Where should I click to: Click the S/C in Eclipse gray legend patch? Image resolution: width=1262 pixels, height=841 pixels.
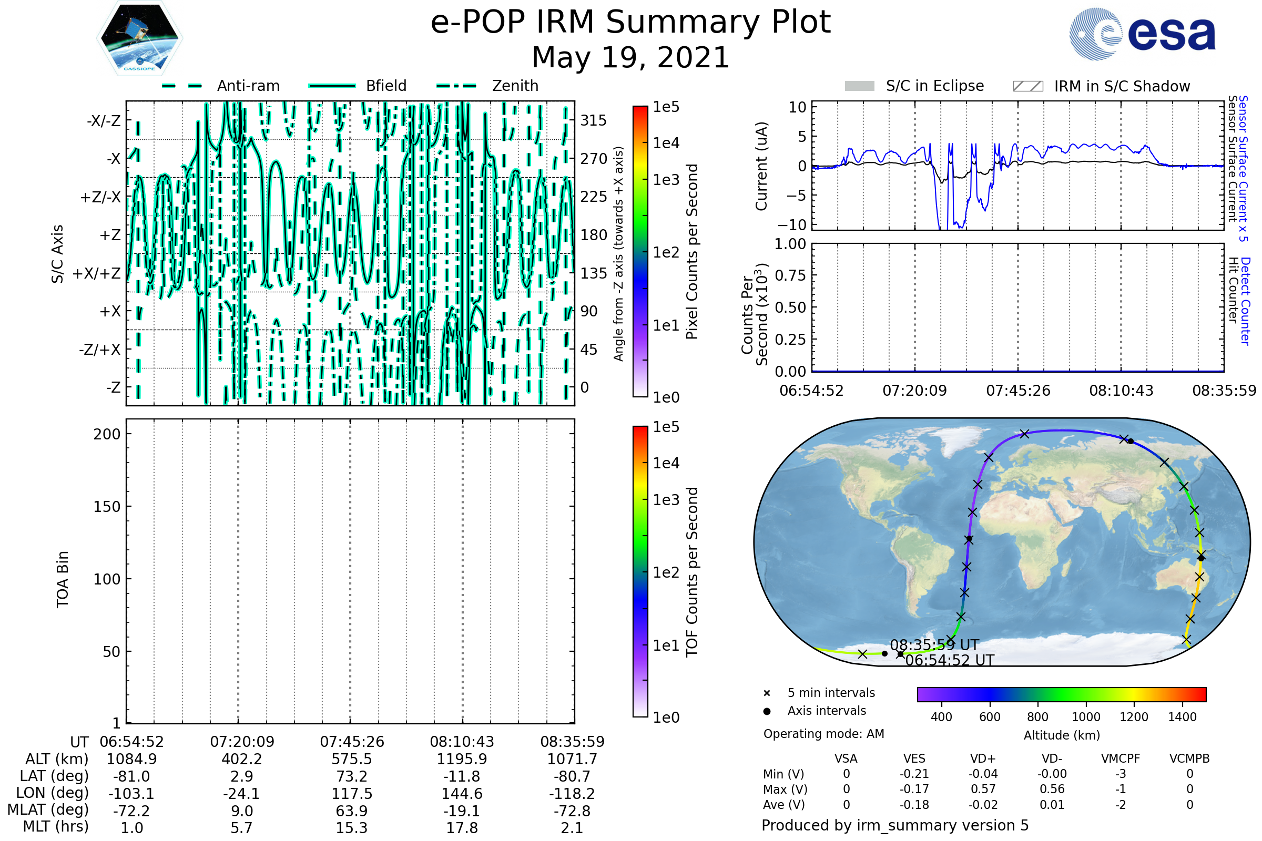click(859, 86)
